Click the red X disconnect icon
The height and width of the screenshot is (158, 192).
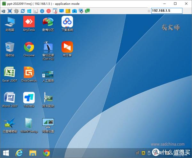[49, 11]
